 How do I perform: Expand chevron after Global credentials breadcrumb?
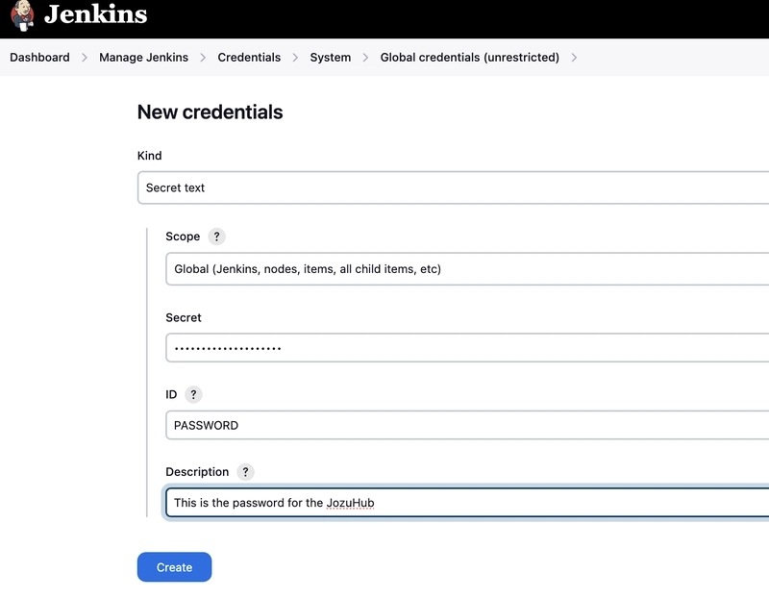coord(574,58)
